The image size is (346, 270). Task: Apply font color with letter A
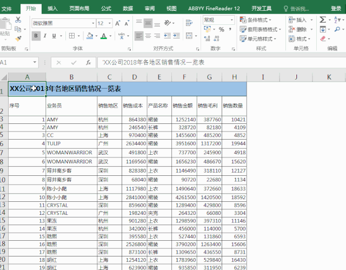tap(104, 36)
